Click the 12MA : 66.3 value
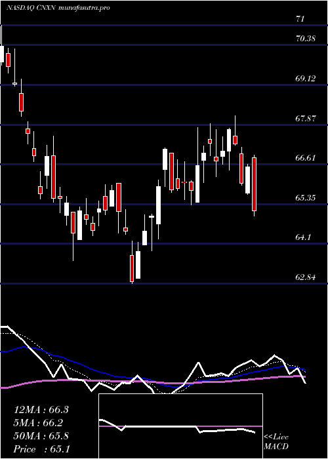Viewport: 328px width, 459px height. tap(41, 410)
